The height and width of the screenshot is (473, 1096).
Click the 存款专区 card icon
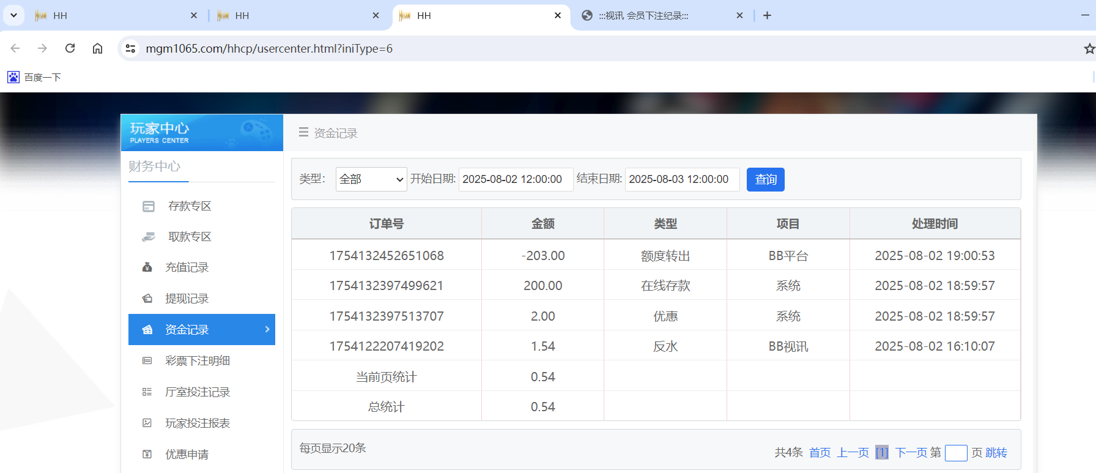[149, 206]
